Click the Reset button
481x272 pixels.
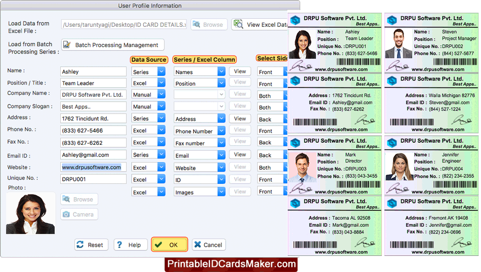(91, 245)
